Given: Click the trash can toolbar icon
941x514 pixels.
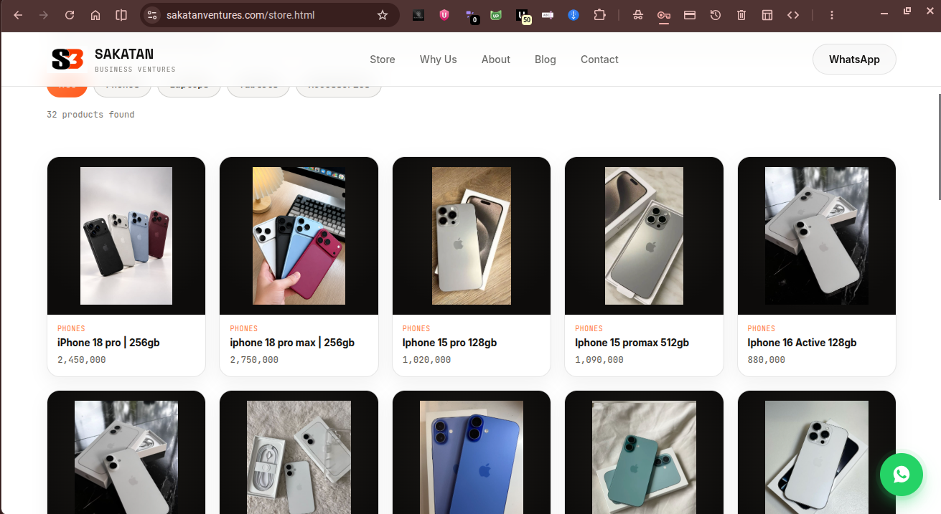Looking at the screenshot, I should [741, 15].
